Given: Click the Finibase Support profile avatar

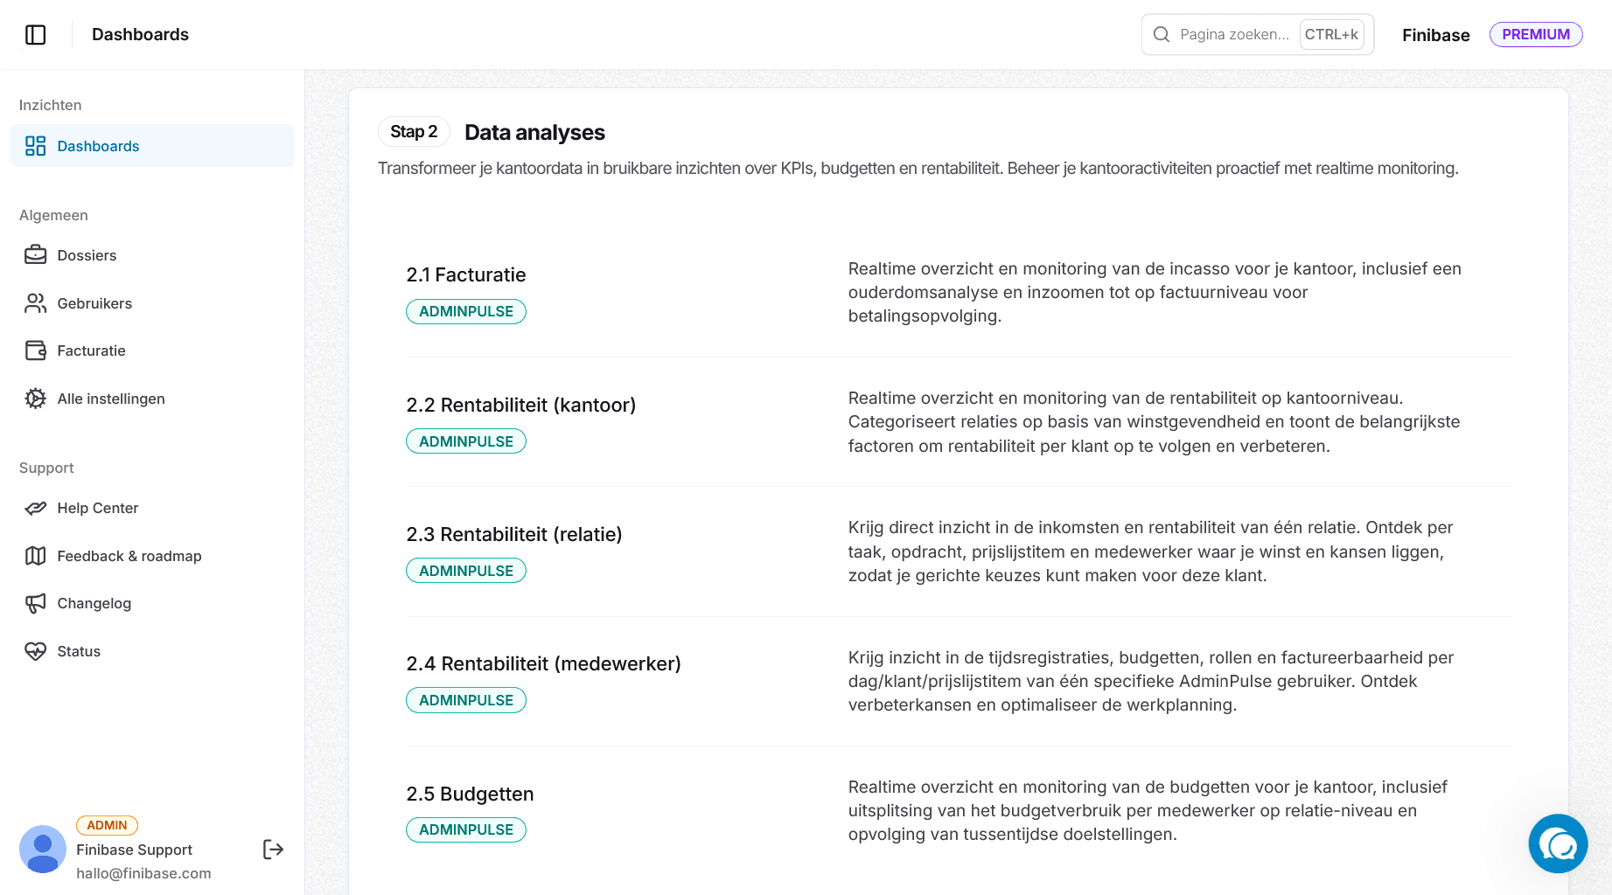Looking at the screenshot, I should click(43, 849).
